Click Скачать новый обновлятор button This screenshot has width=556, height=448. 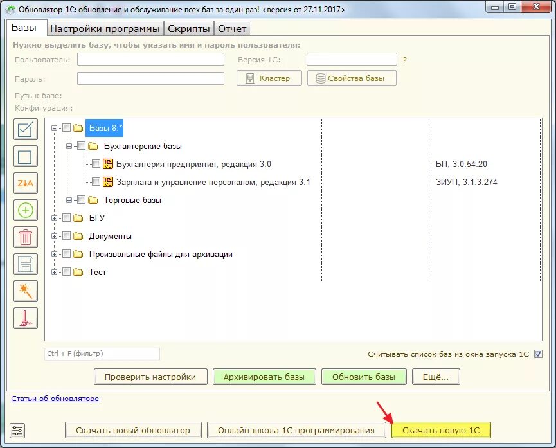coord(133,430)
